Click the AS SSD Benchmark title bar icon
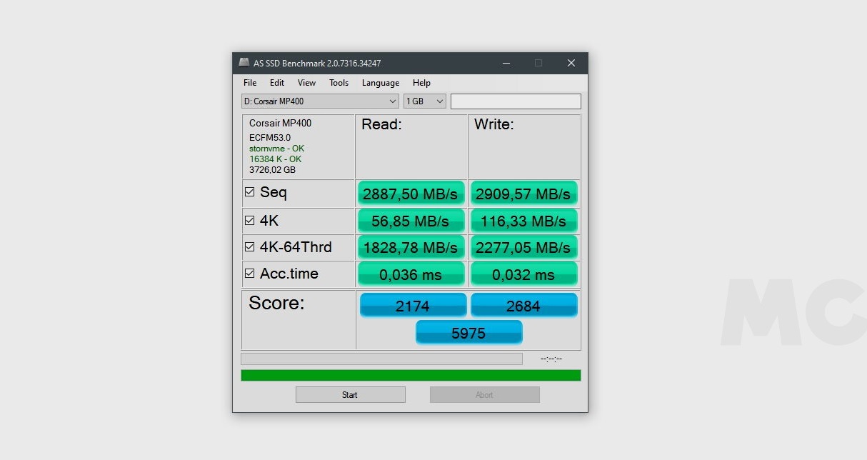Screen dimensions: 867x460 pos(244,63)
